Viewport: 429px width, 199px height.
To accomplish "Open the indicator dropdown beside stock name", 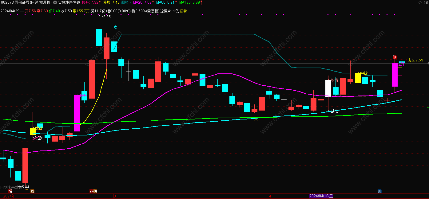I will (x=55, y=2).
